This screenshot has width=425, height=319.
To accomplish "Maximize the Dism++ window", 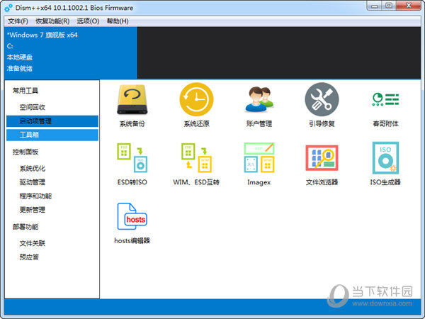I will (x=389, y=6).
